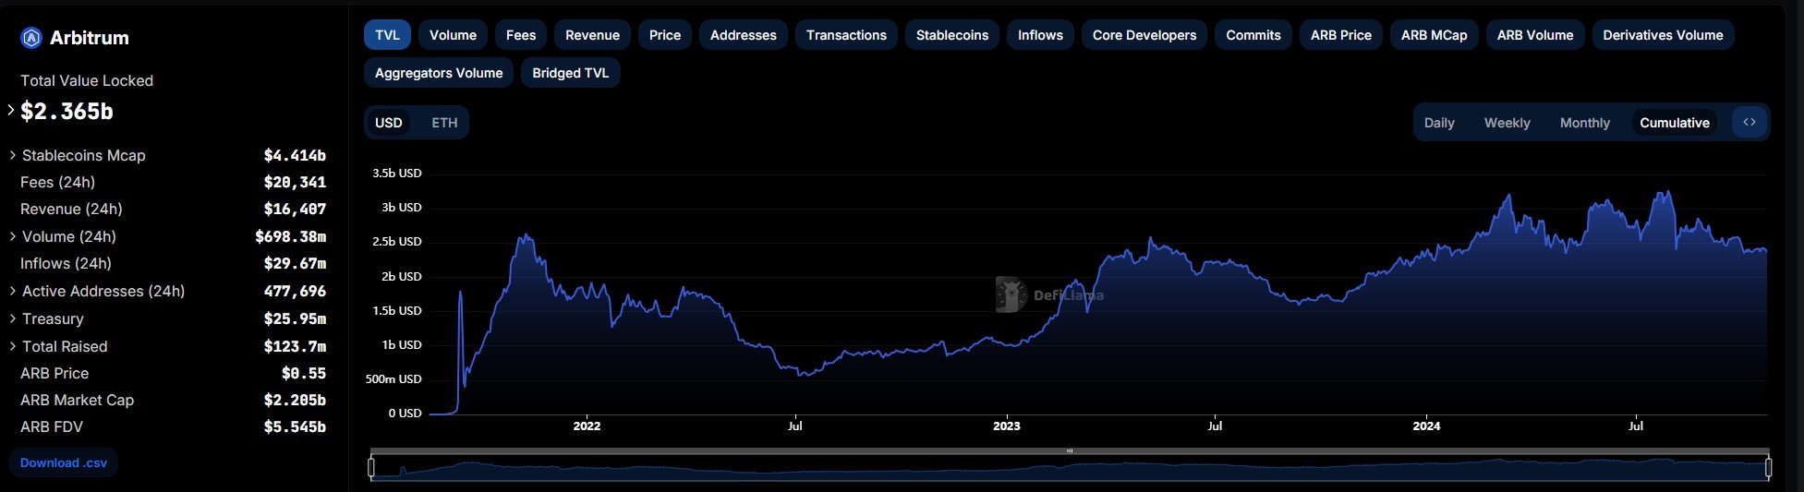Image resolution: width=1804 pixels, height=492 pixels.
Task: Click the Revenue (24h) value $16,407
Action: [x=295, y=209]
